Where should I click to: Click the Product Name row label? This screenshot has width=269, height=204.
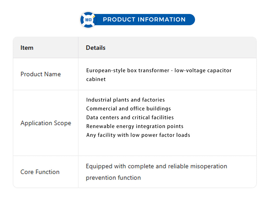pos(41,74)
